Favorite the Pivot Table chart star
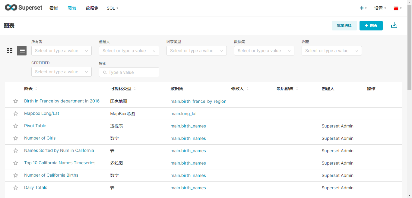 pyautogui.click(x=16, y=126)
